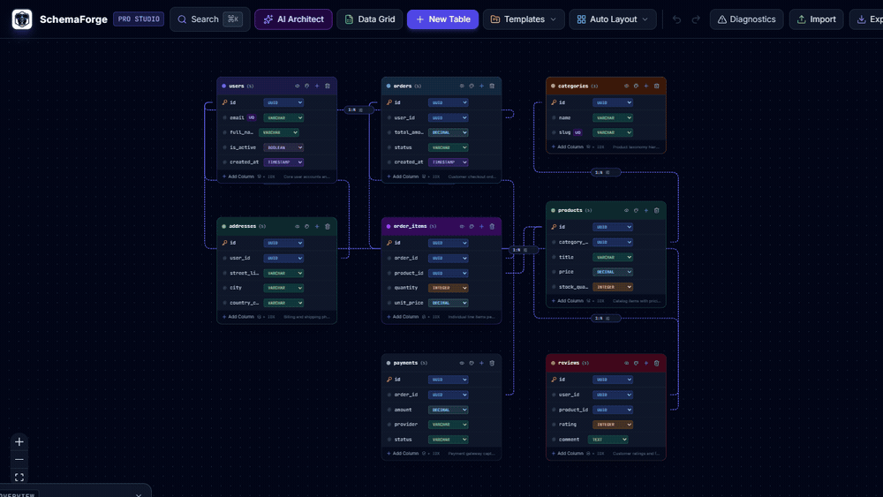883x497 pixels.
Task: Add Column to the orders table
Action: click(403, 177)
